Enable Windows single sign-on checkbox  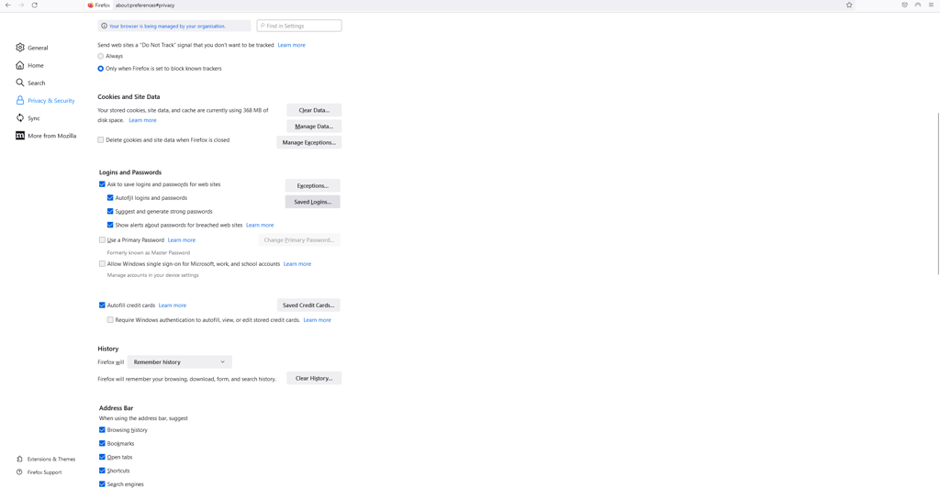click(x=102, y=263)
